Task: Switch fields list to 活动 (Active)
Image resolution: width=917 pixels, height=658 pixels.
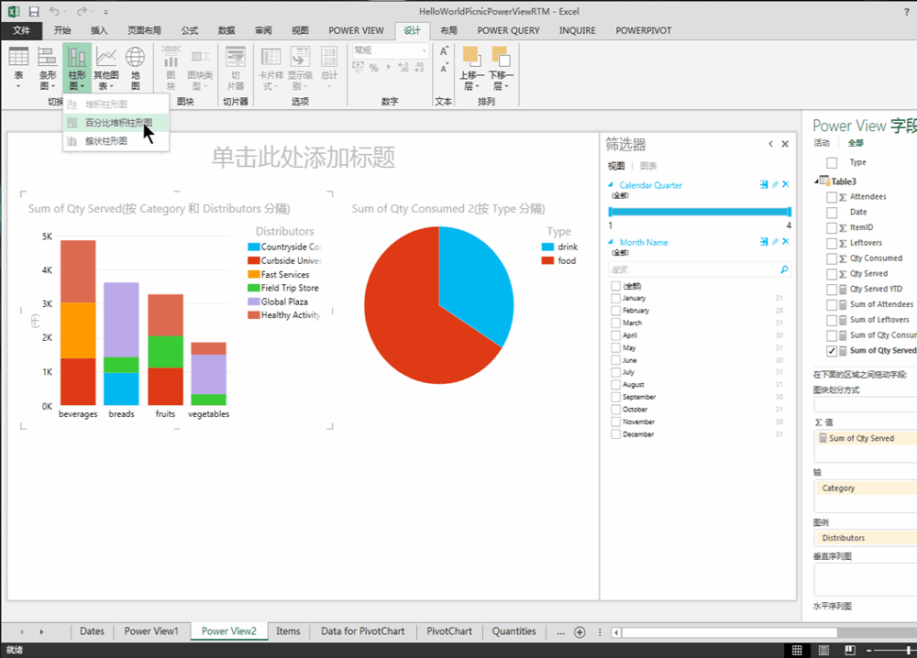Action: click(821, 143)
